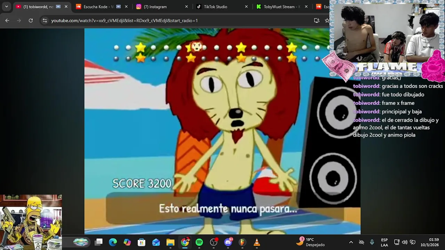Close the tobiwordd YouTube tab
Image resolution: width=445 pixels, height=250 pixels.
pyautogui.click(x=66, y=7)
